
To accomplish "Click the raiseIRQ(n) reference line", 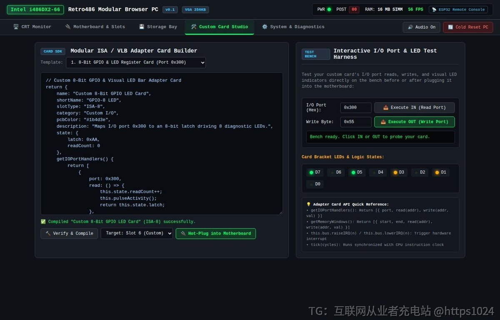I will pyautogui.click(x=378, y=236).
